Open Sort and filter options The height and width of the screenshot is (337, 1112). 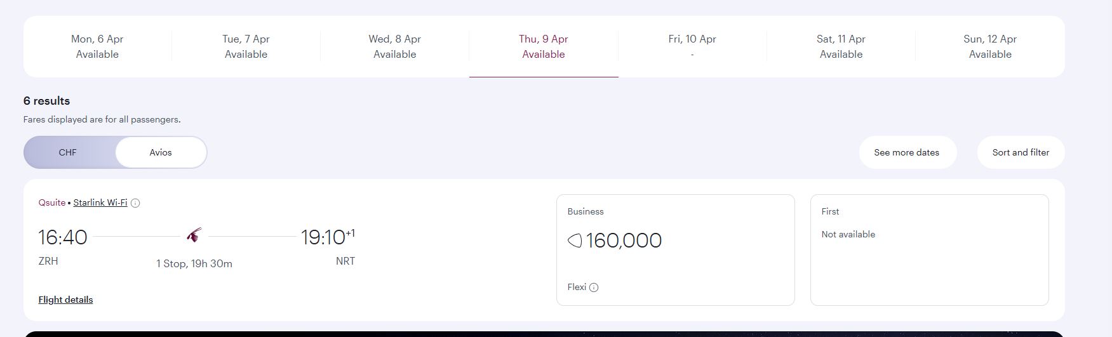[1021, 152]
